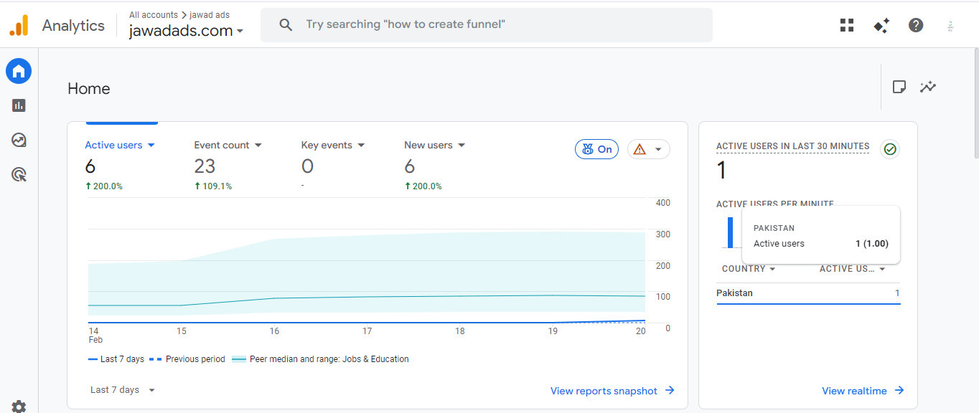Open the Google apps grid icon

(847, 25)
